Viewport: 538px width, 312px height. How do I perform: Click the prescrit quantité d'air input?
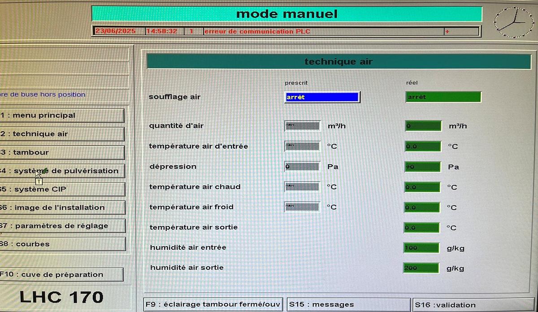303,126
